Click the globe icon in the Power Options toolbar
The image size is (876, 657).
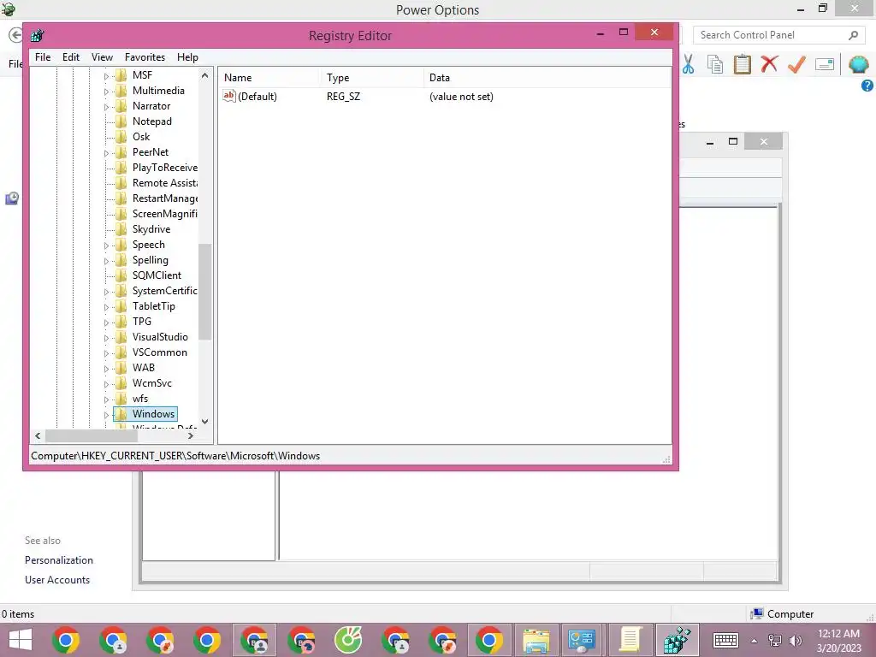point(858,64)
